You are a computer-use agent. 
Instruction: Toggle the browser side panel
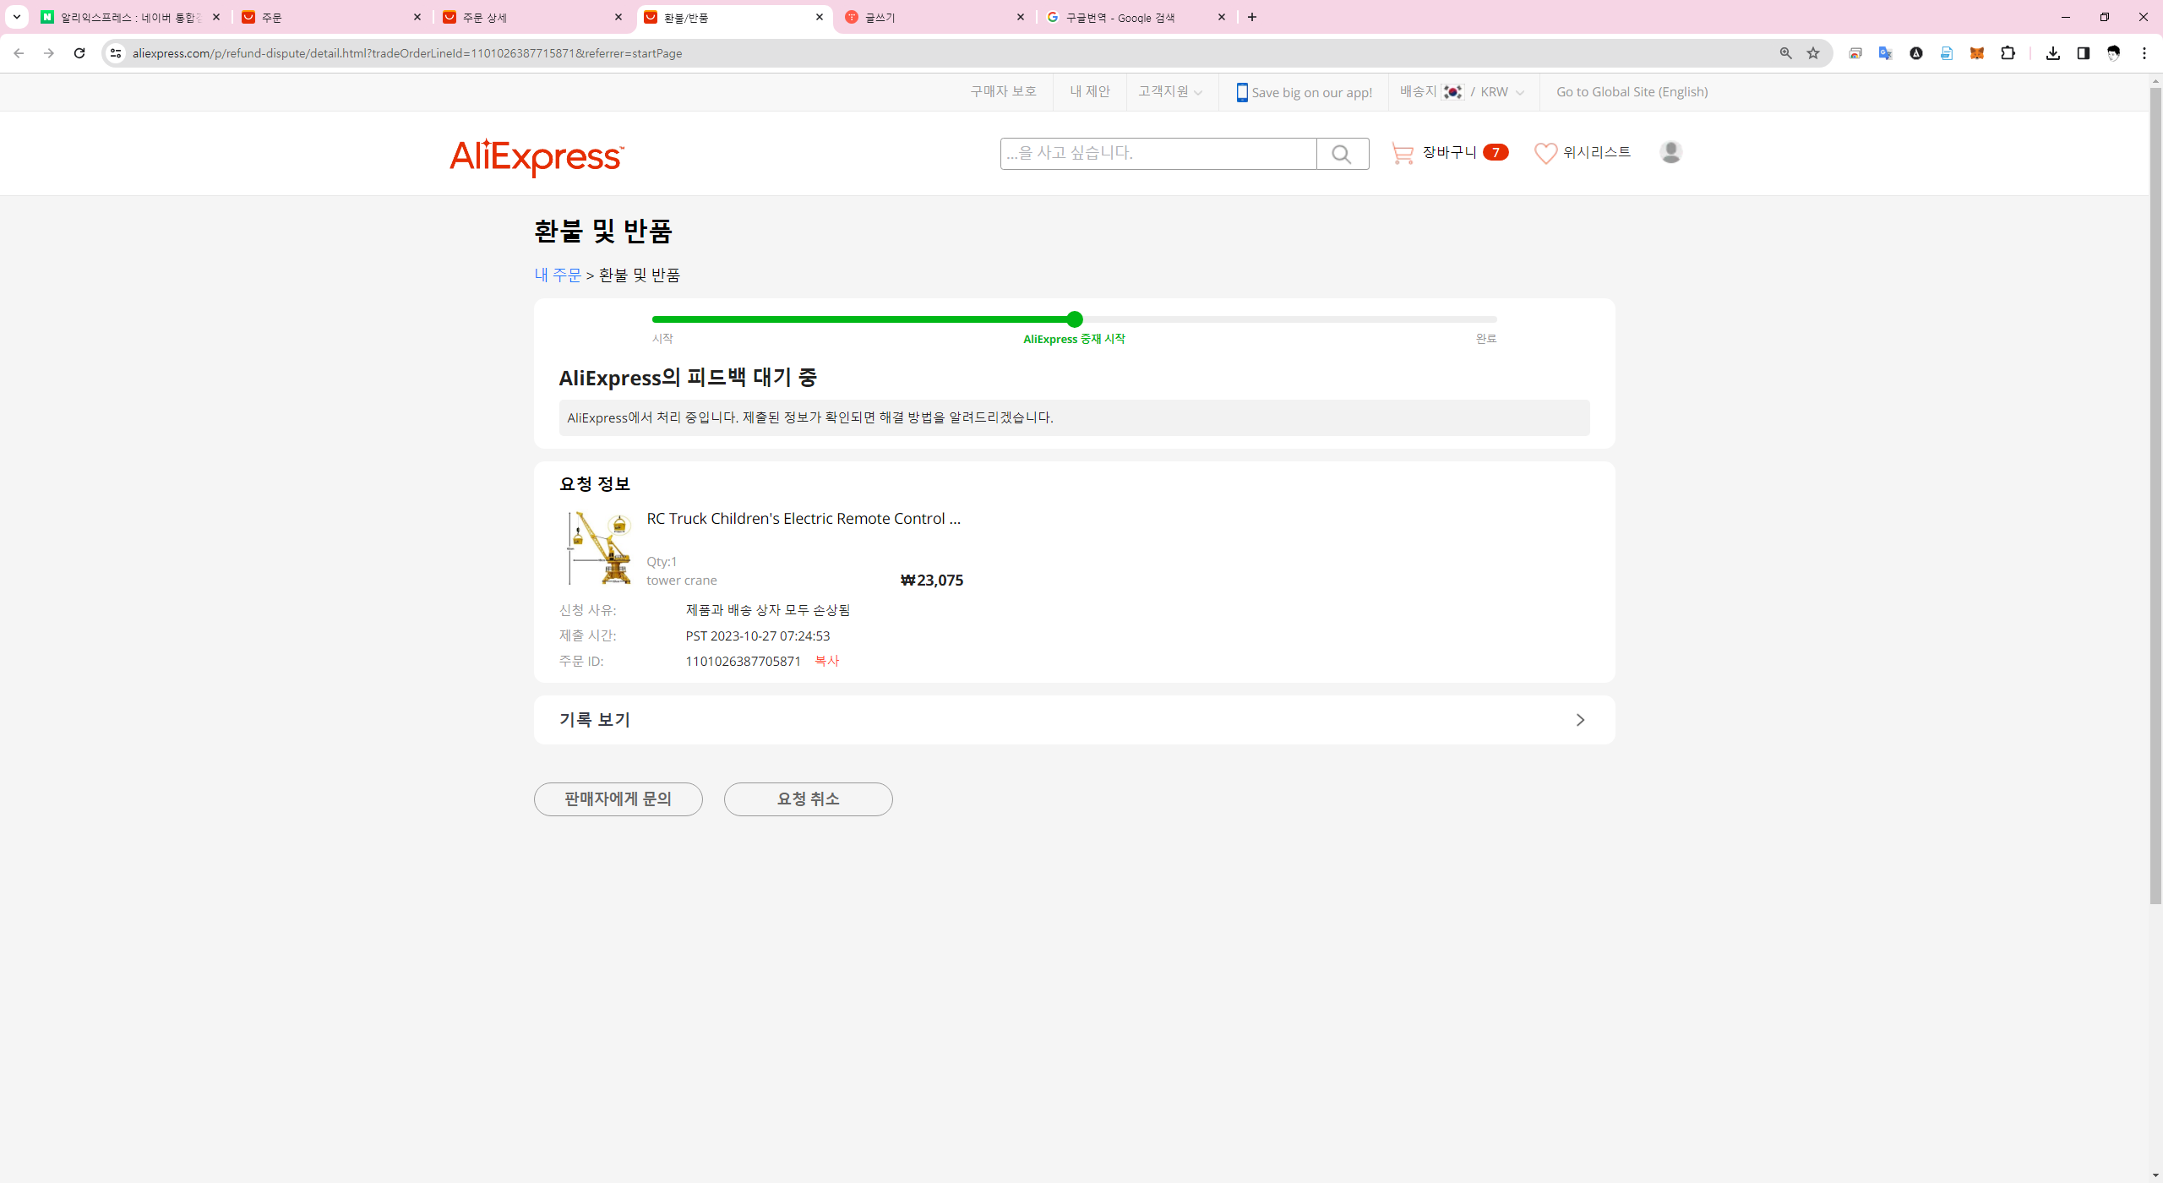point(2083,53)
